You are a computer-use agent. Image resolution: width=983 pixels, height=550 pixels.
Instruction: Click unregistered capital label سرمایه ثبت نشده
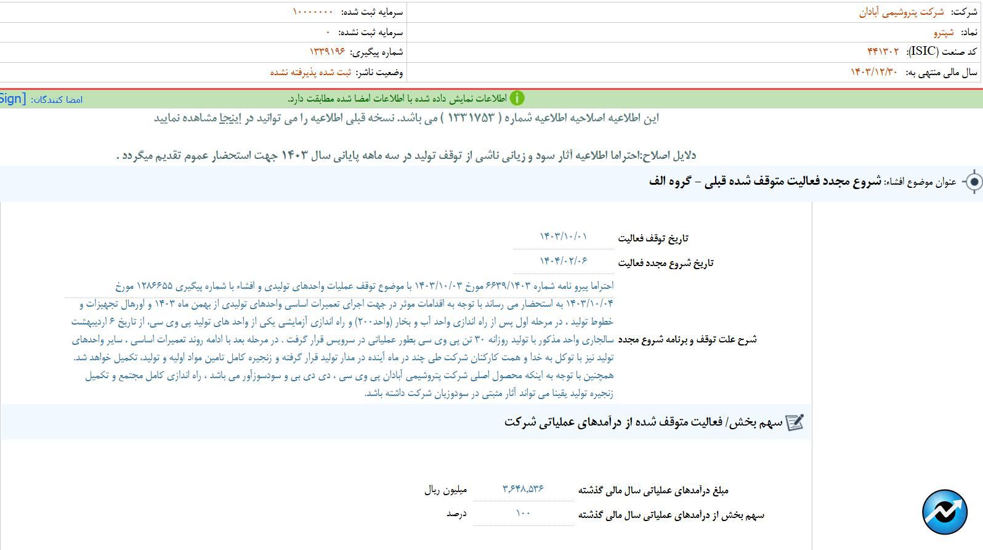(x=371, y=32)
